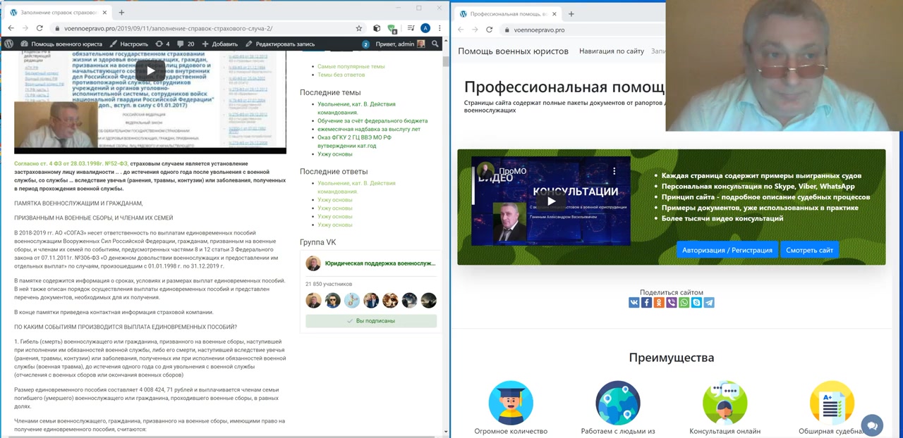Click left window address bar URL
The height and width of the screenshot is (438, 903).
pyautogui.click(x=168, y=29)
